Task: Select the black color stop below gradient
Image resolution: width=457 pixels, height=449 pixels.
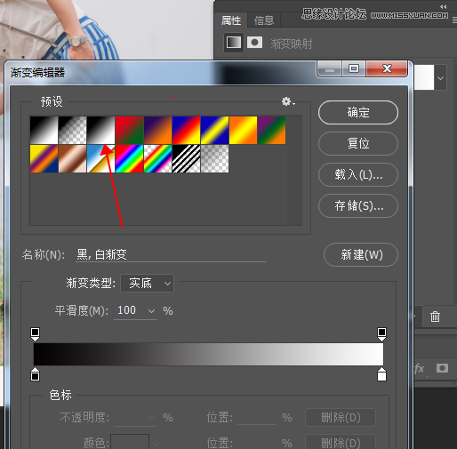Action: pyautogui.click(x=35, y=374)
